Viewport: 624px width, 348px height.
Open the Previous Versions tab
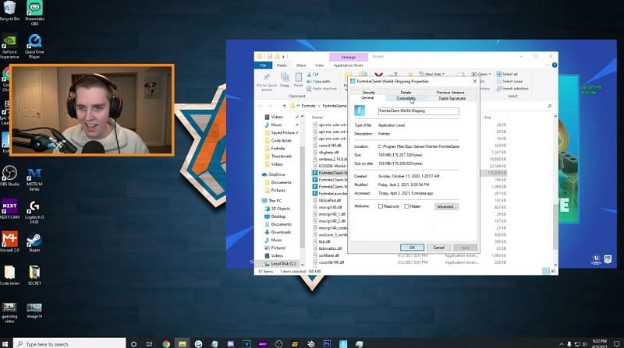[x=451, y=93]
